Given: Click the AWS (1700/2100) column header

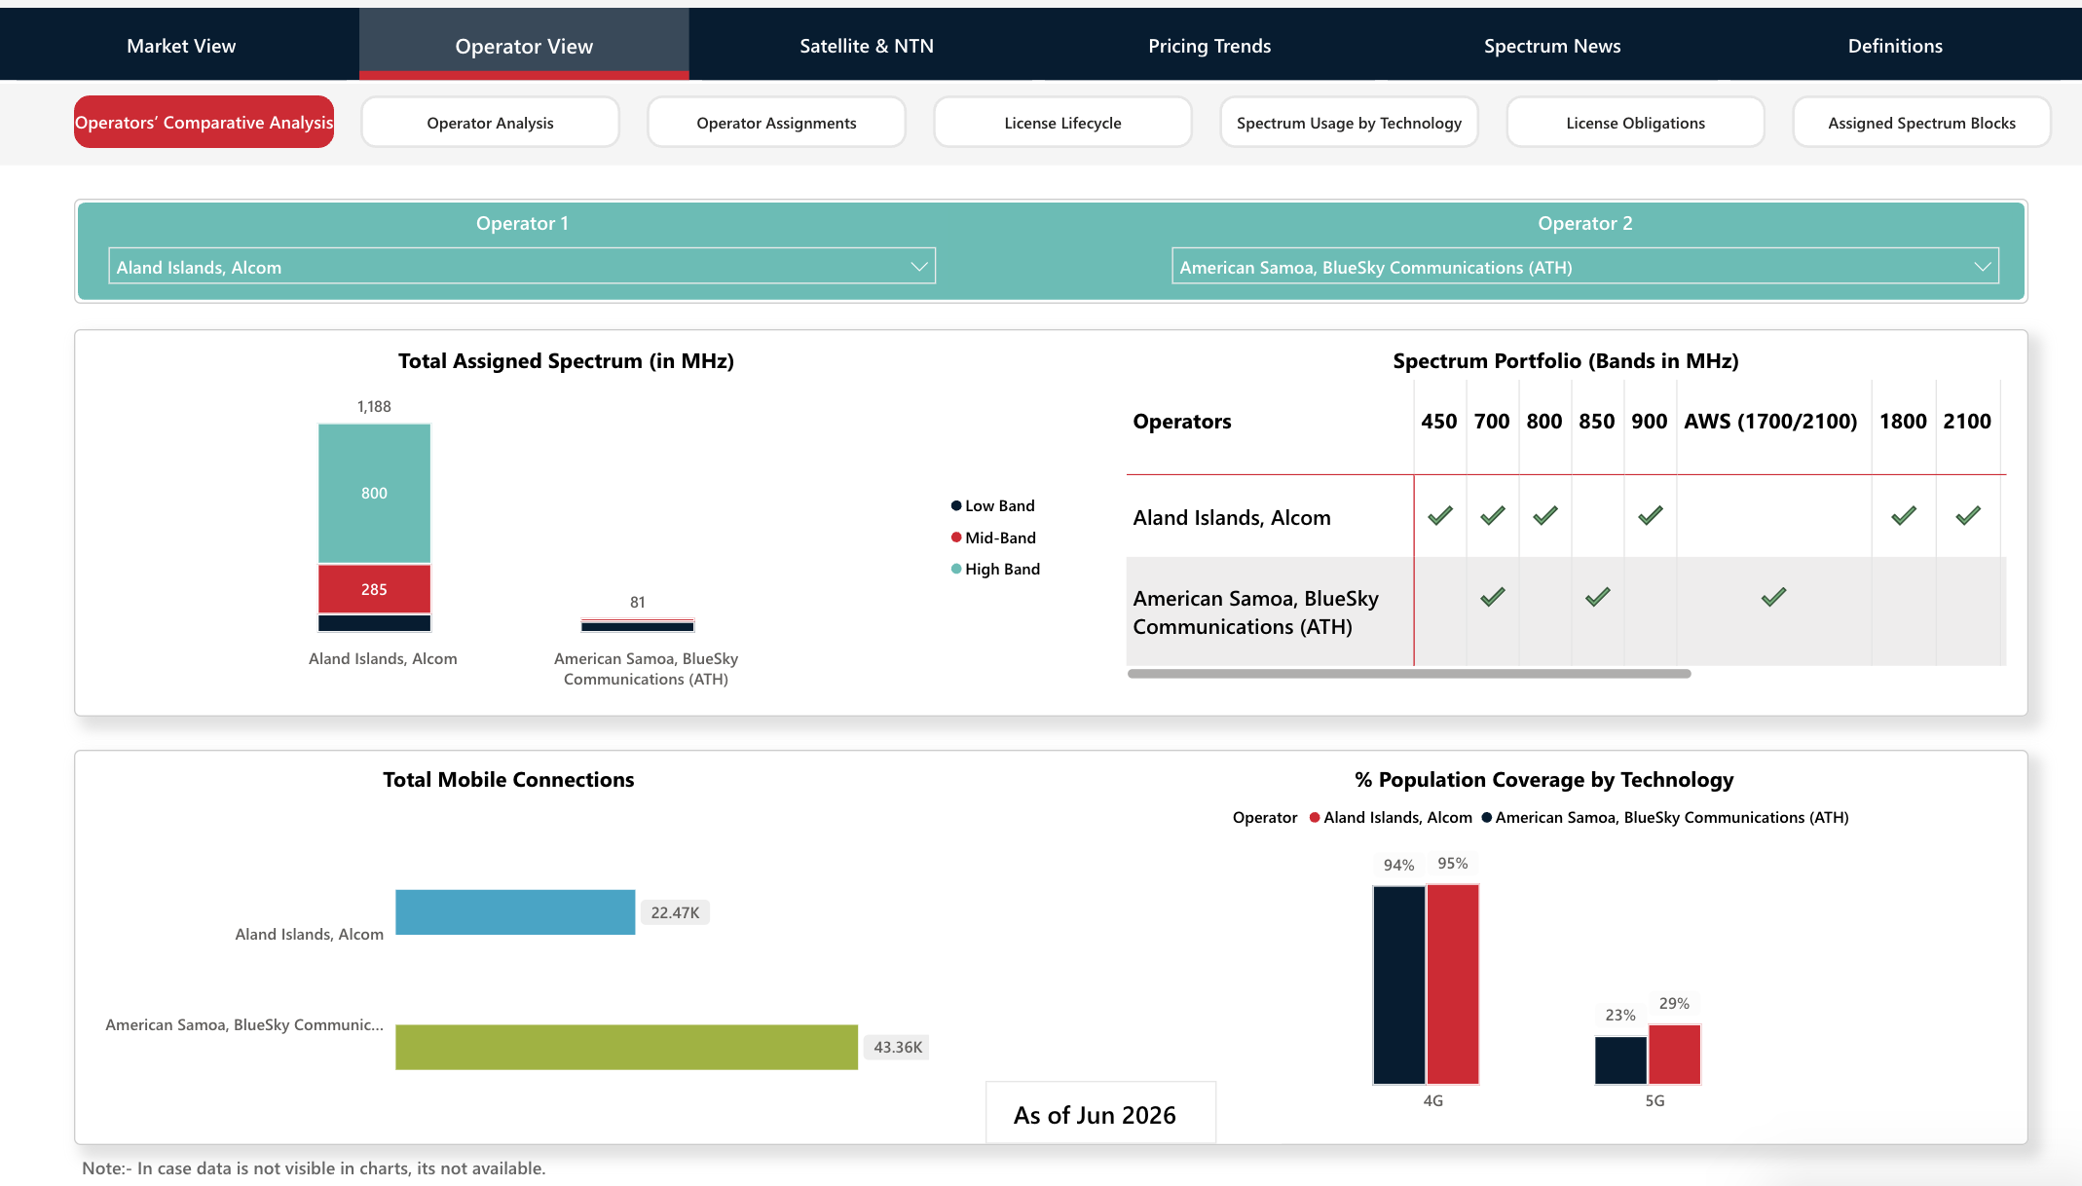Looking at the screenshot, I should pos(1771,422).
